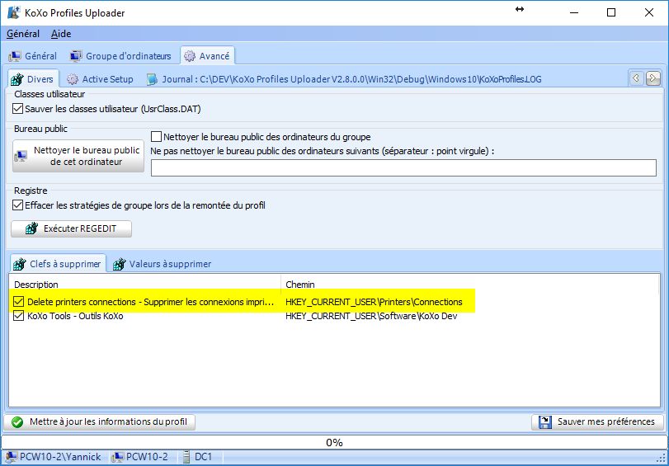Screen dimensions: 669x466
Task: Click the Avancé tab gear icon
Action: coord(190,56)
